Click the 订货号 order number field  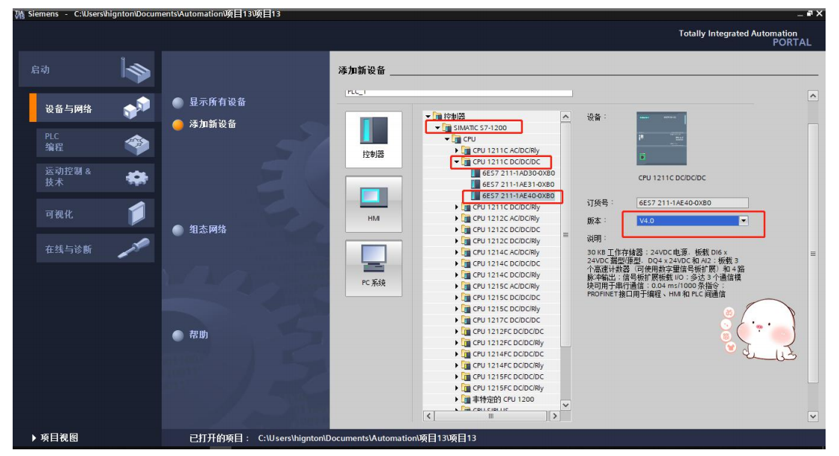[x=691, y=203]
